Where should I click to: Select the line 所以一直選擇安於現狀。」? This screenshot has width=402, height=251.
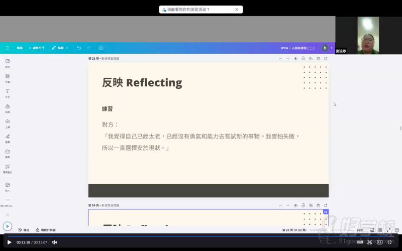click(x=135, y=148)
